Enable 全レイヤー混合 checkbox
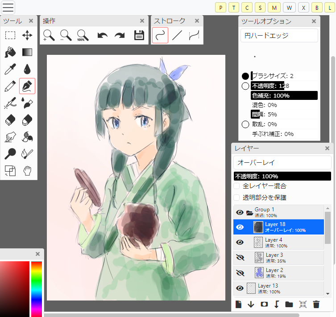Image resolution: width=336 pixels, height=317 pixels. [x=236, y=186]
